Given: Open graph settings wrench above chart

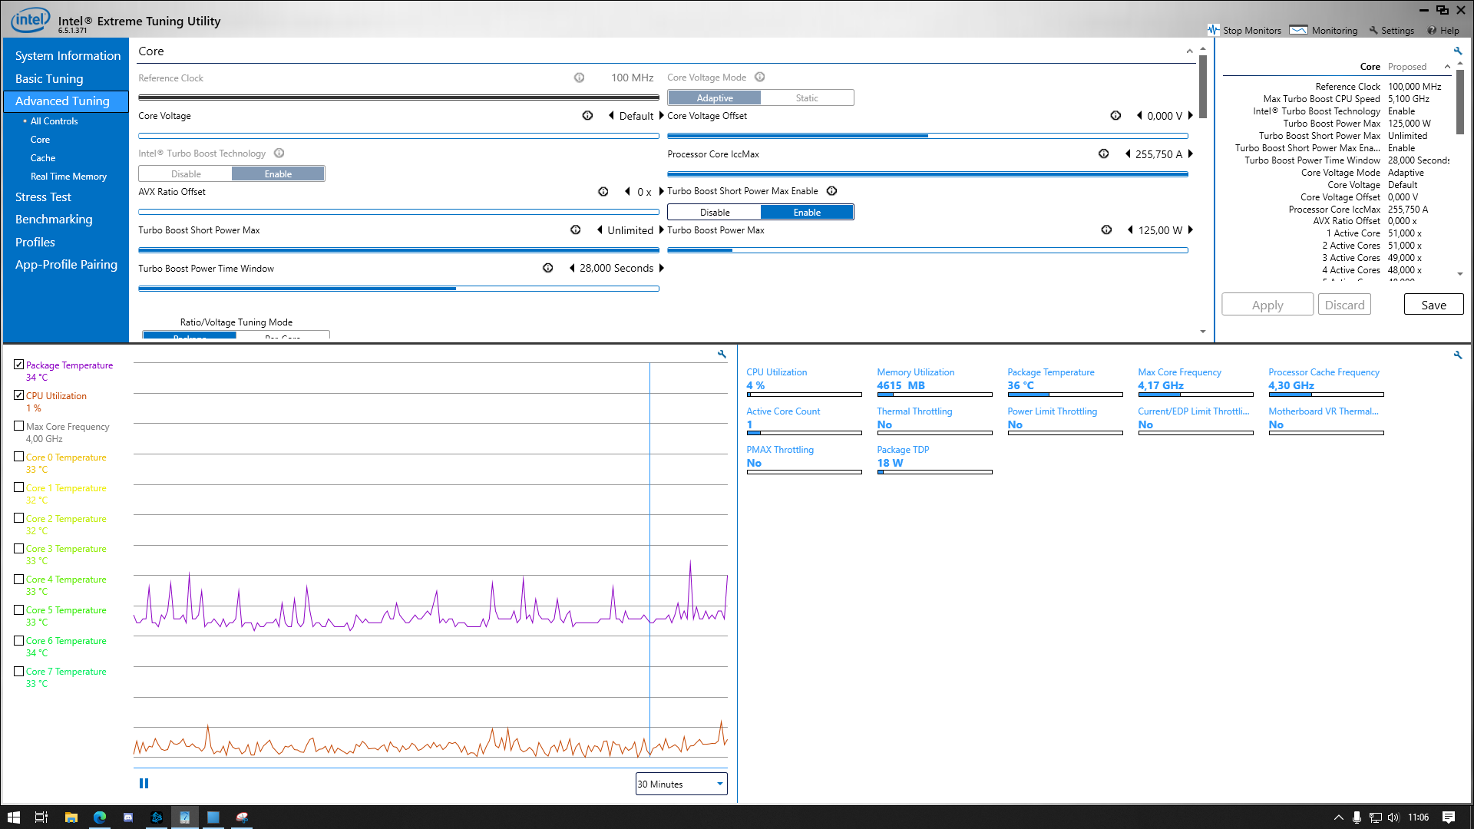Looking at the screenshot, I should click(722, 354).
